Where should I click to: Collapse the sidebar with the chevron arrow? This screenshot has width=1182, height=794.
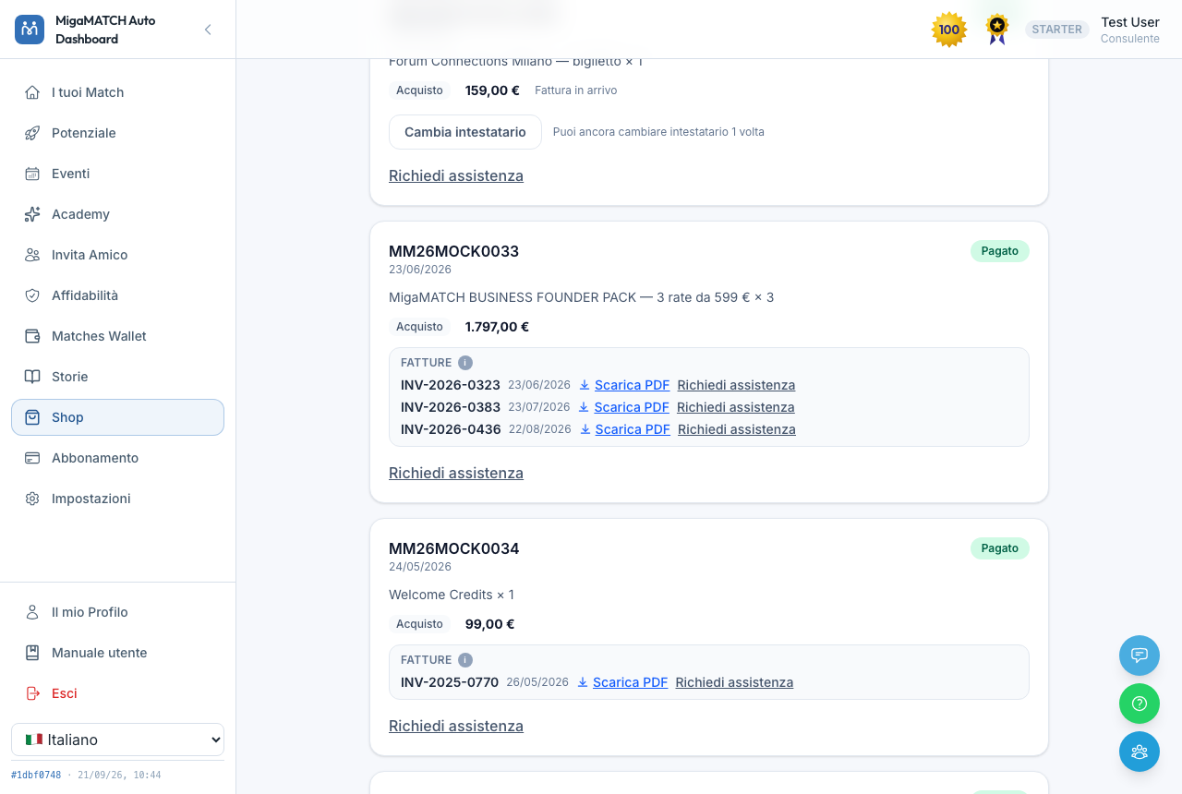pyautogui.click(x=208, y=30)
